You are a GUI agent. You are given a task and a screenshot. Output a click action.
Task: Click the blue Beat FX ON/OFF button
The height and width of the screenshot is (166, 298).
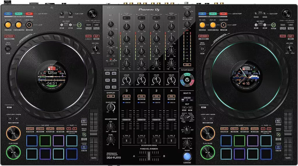coord(187,156)
